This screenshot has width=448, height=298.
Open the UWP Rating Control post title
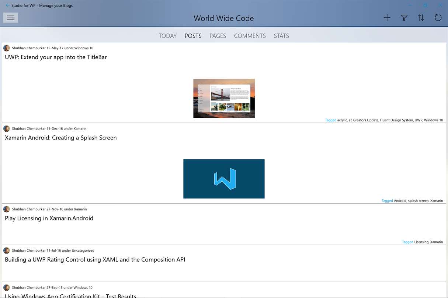95,260
